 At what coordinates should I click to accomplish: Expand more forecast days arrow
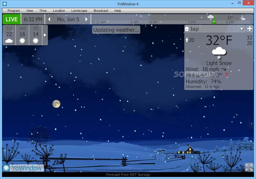(x=45, y=35)
